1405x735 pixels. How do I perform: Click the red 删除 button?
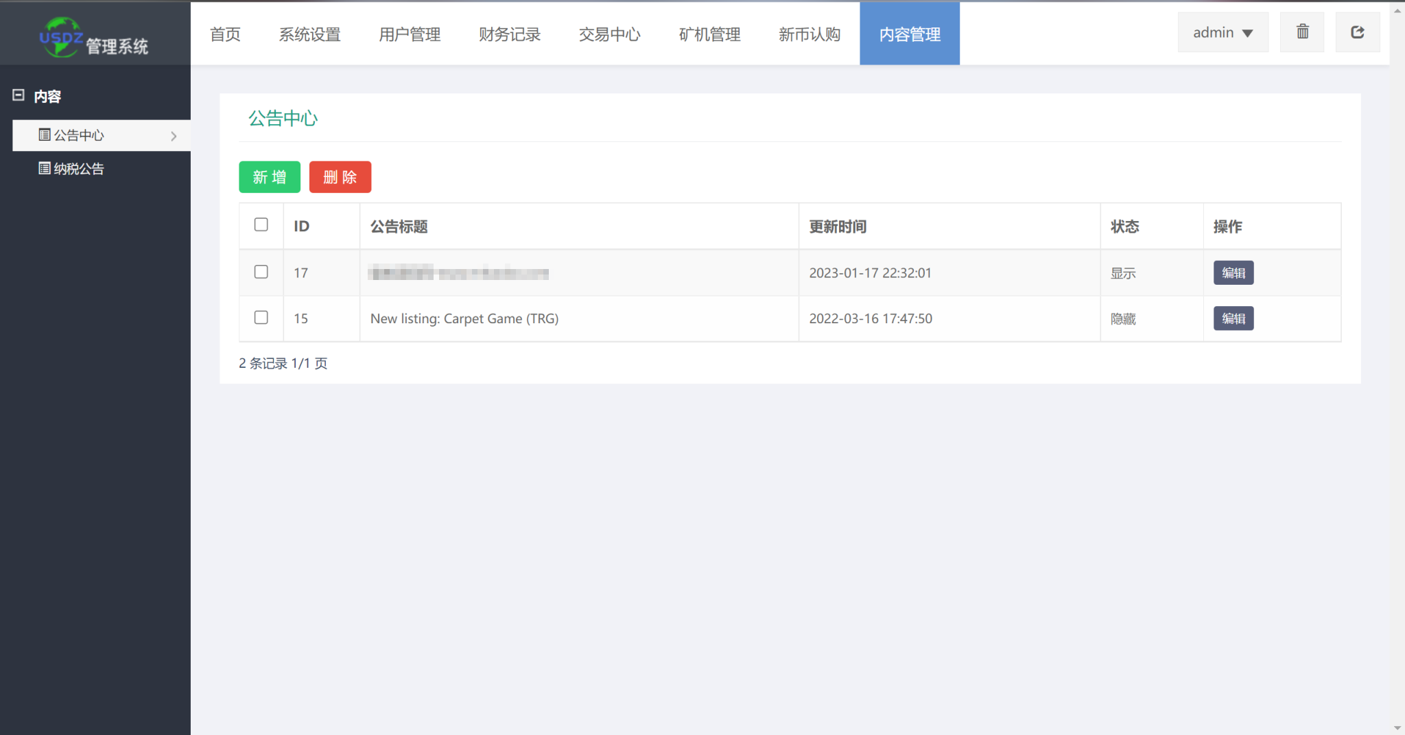[x=340, y=177]
